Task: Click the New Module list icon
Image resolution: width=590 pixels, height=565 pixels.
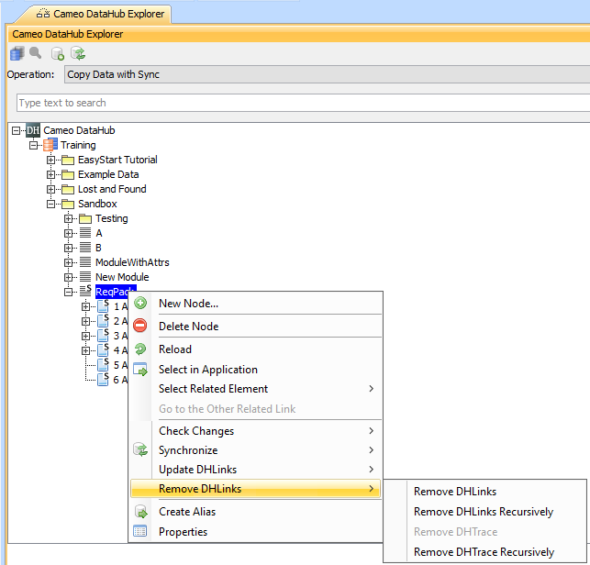Action: pos(84,277)
